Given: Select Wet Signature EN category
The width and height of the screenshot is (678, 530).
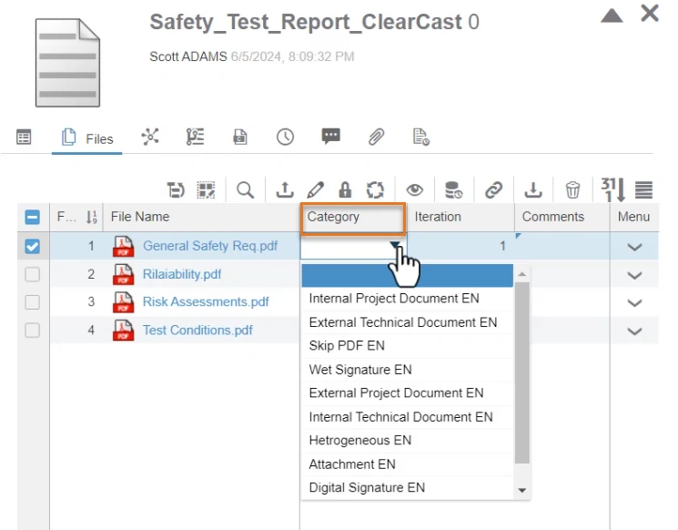Looking at the screenshot, I should pyautogui.click(x=408, y=370).
